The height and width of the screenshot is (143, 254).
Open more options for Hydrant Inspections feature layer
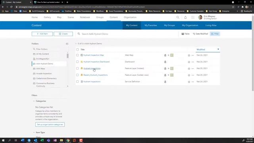click(x=192, y=69)
